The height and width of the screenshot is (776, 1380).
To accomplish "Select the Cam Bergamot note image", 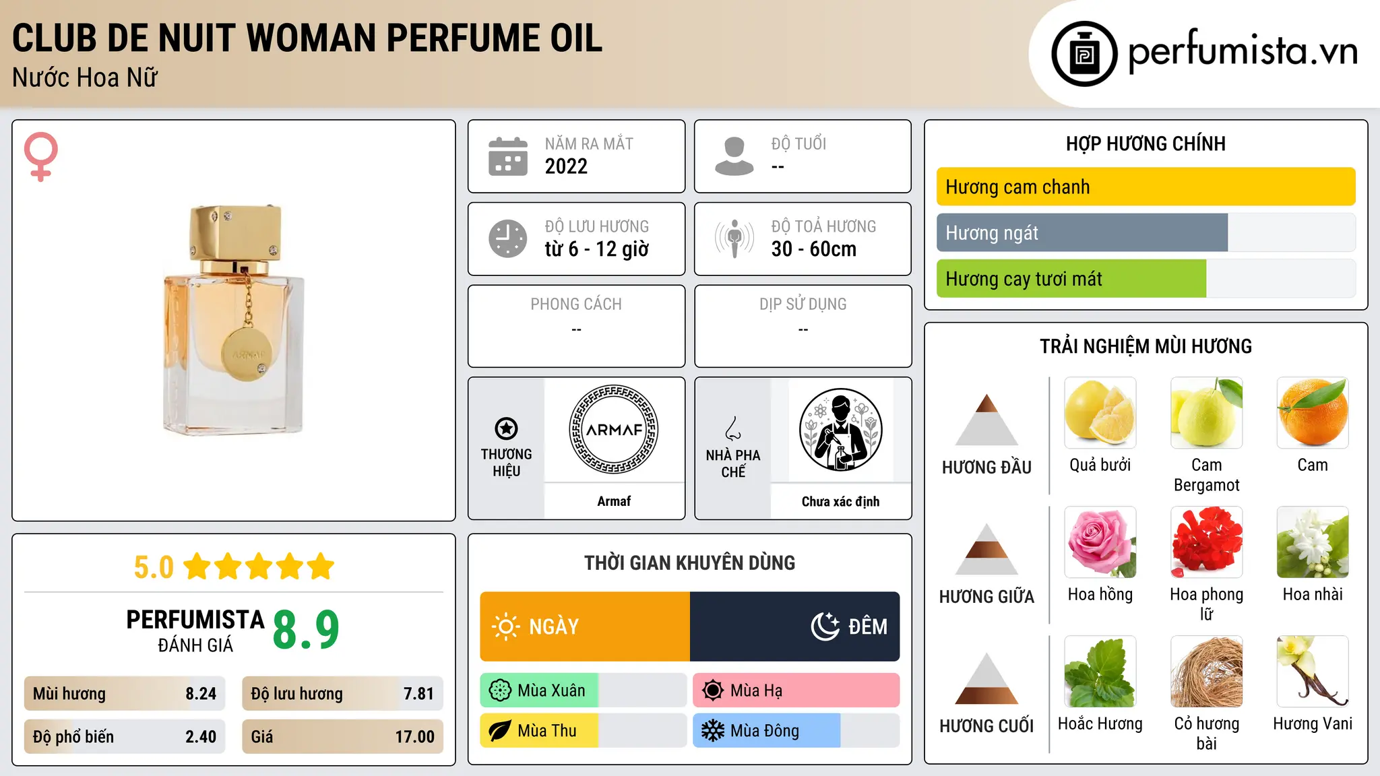I will click(x=1207, y=413).
